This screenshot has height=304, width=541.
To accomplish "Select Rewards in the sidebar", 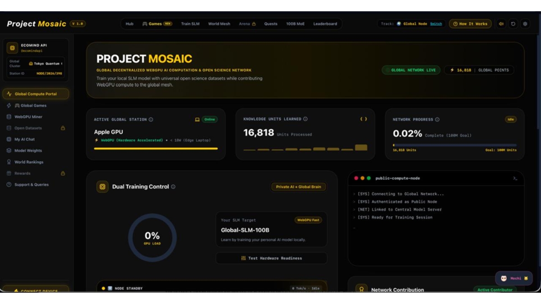I will pos(36,173).
